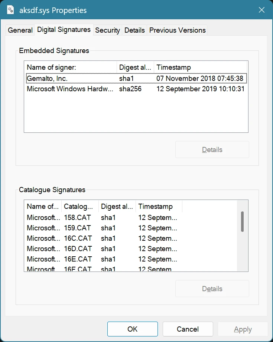Select the Gemalto, Inc. embedded signature
This screenshot has width=273, height=342.
(x=74, y=78)
